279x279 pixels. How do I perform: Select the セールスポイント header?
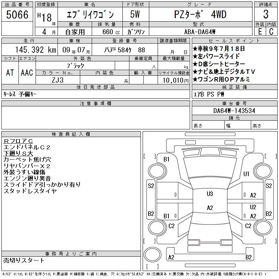pyautogui.click(x=234, y=41)
